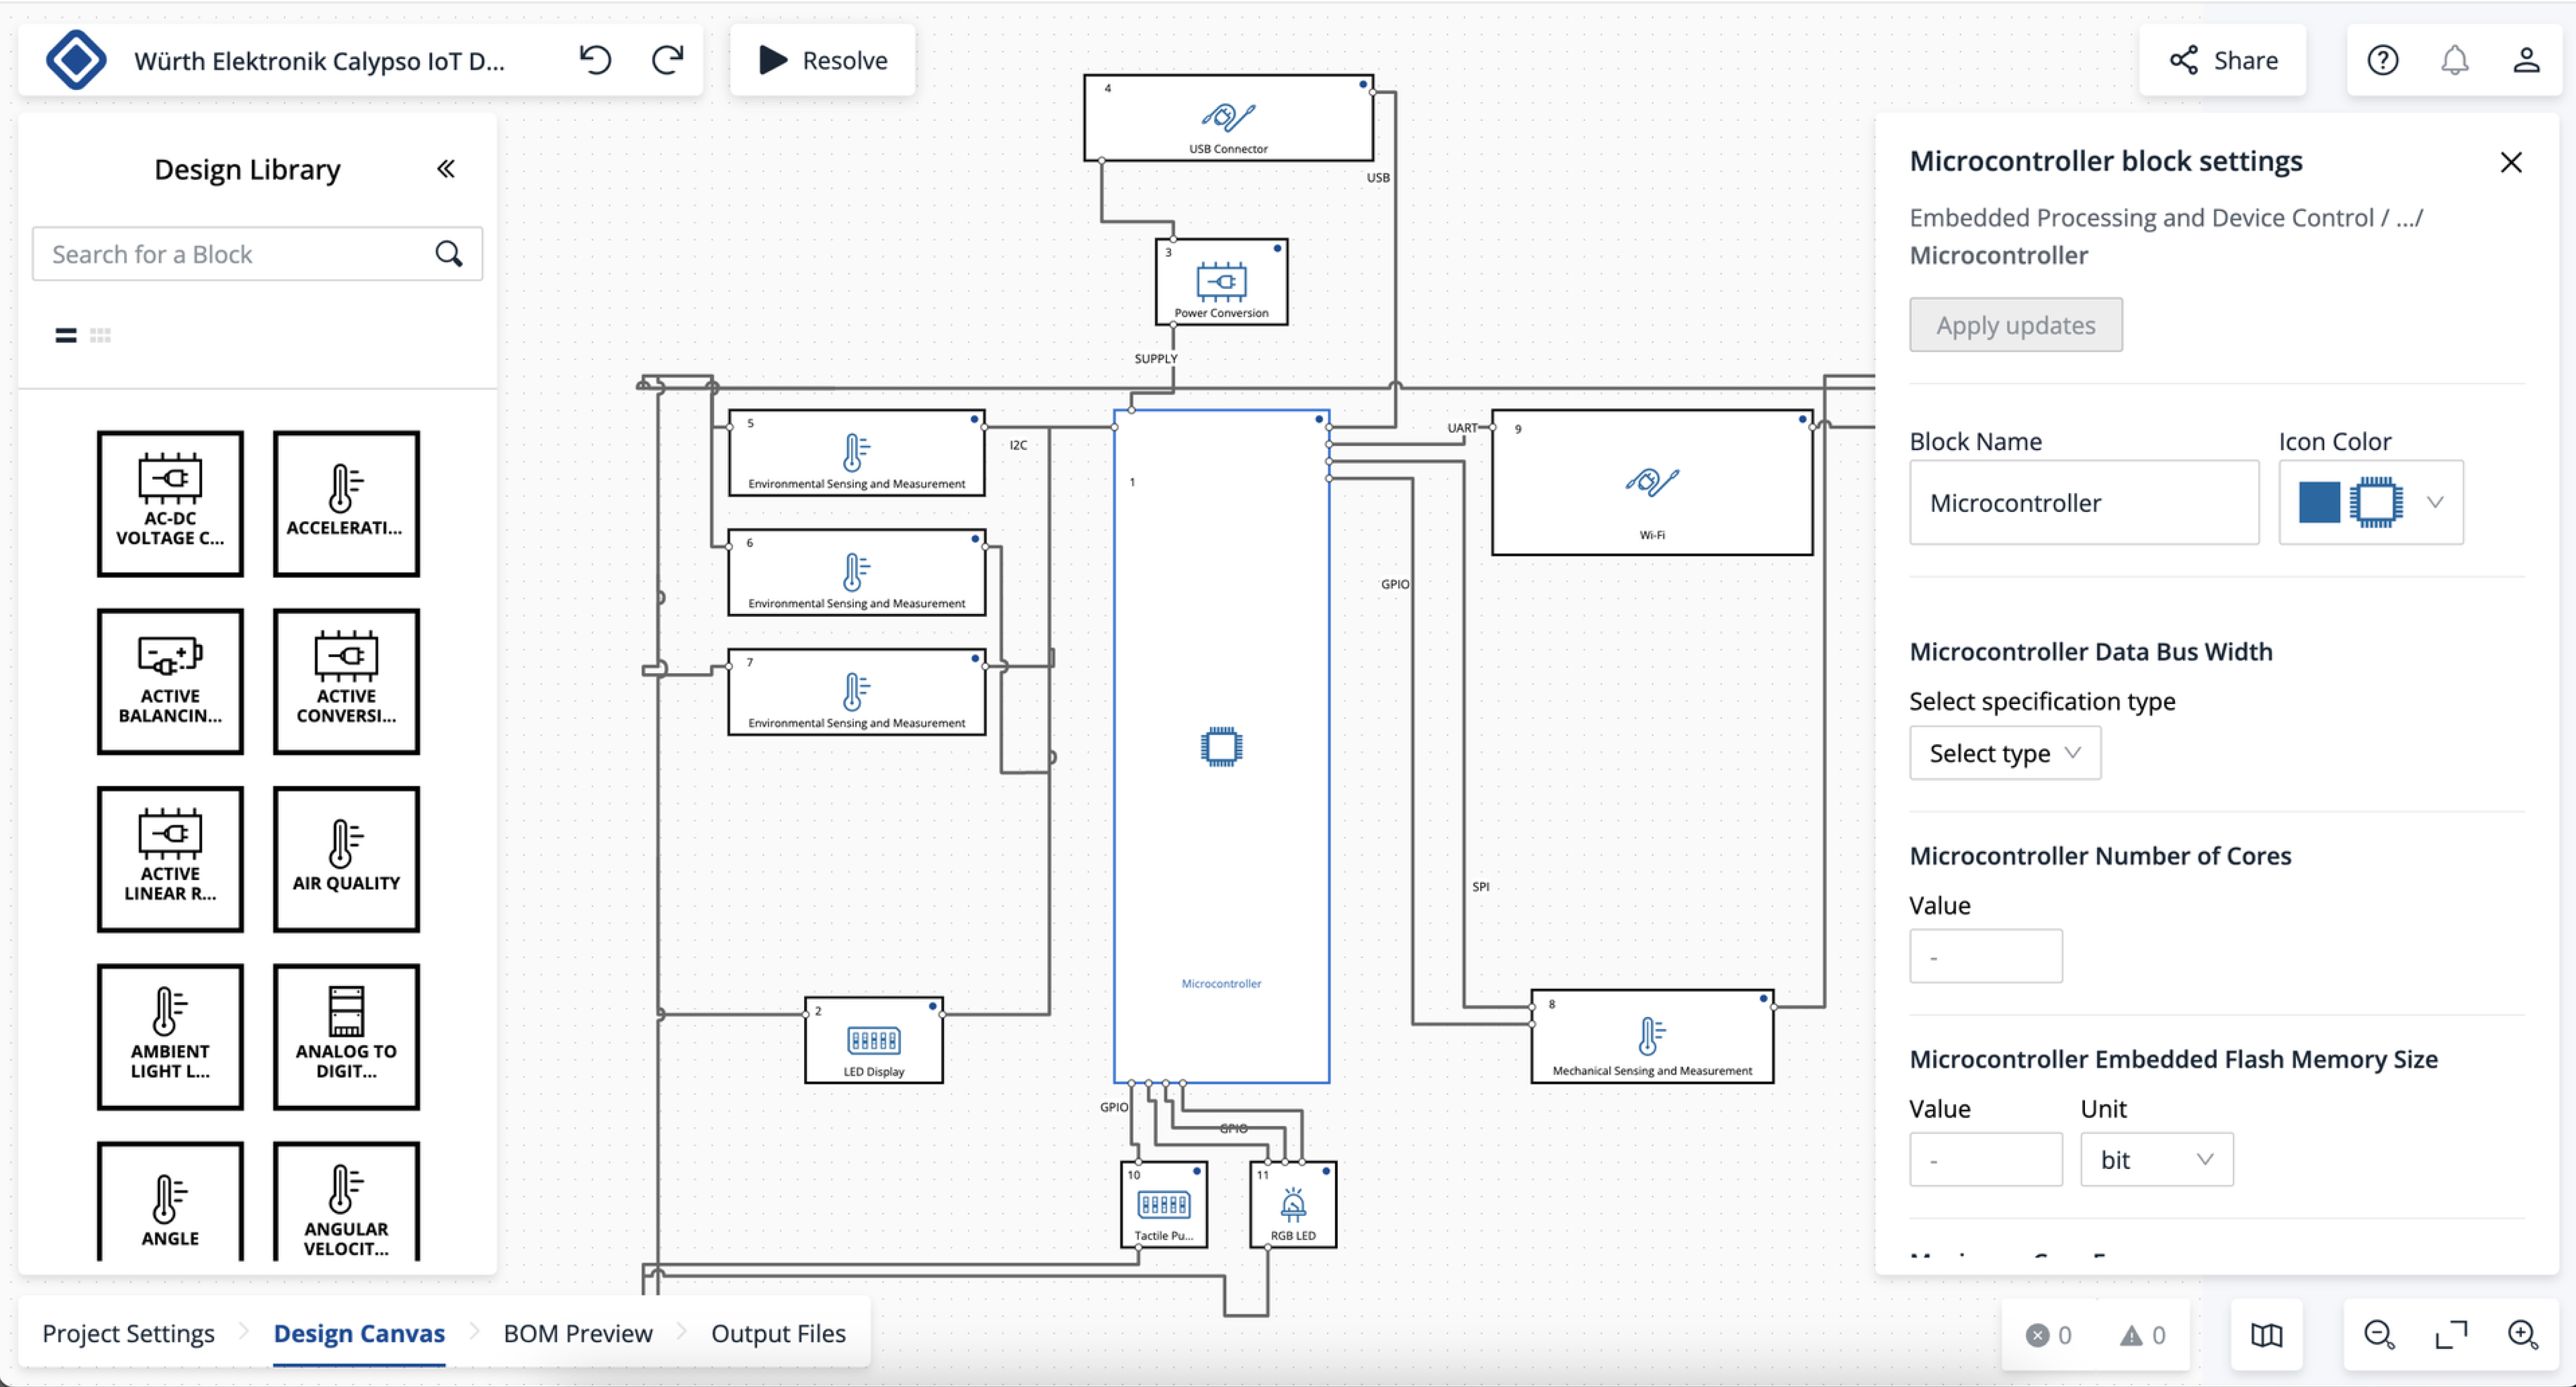Expand the Icon Color picker dropdown
Image resolution: width=2576 pixels, height=1387 pixels.
pyautogui.click(x=2434, y=502)
